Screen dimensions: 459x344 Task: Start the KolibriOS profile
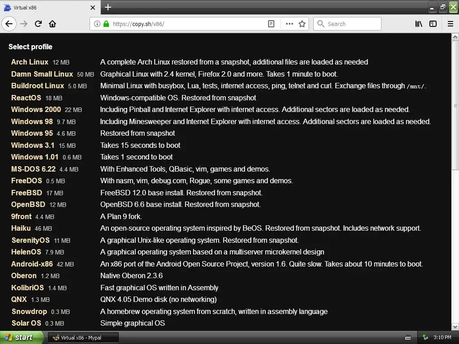[27, 288]
